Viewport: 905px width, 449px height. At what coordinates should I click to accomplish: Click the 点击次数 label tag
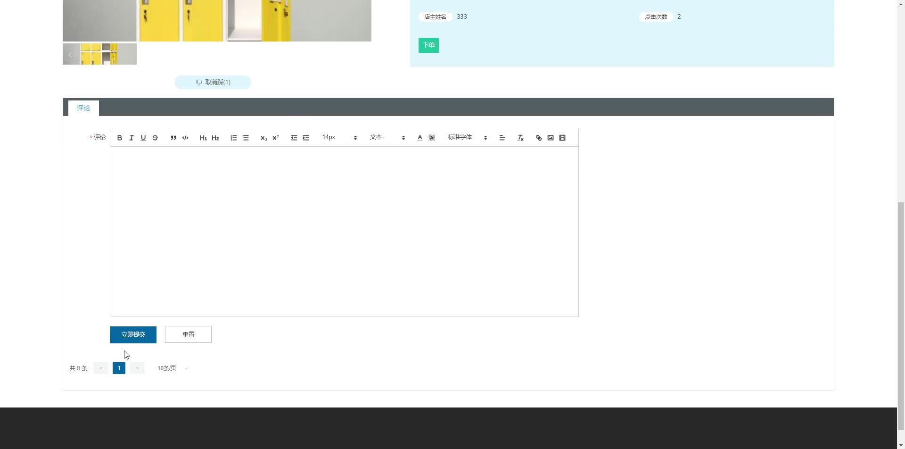[656, 17]
